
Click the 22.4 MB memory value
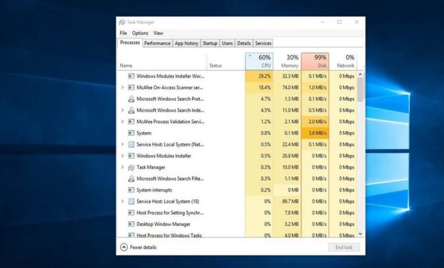coord(290,144)
